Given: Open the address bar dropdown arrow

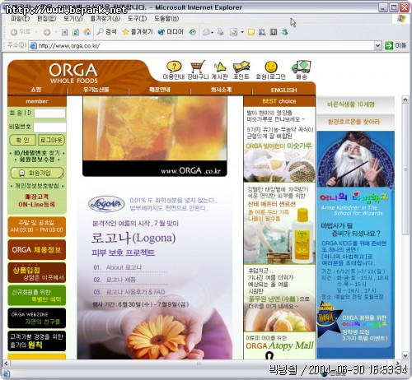Looking at the screenshot, I should tap(378, 45).
